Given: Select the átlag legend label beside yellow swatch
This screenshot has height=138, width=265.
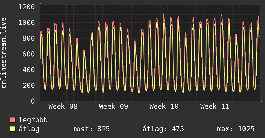Looking at the screenshot, I should tap(29, 129).
